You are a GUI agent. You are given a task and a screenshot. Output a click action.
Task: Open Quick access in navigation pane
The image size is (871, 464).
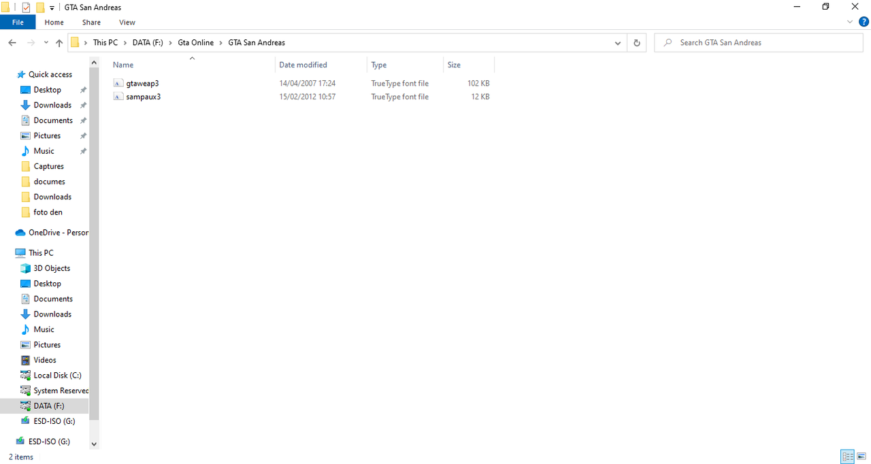(x=50, y=74)
